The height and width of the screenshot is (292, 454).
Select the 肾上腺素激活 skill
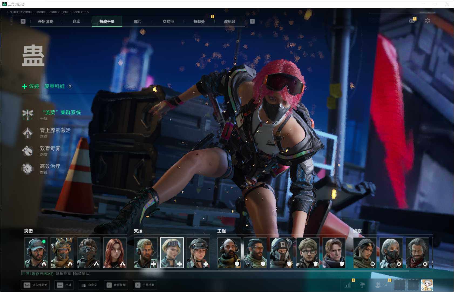click(46, 133)
